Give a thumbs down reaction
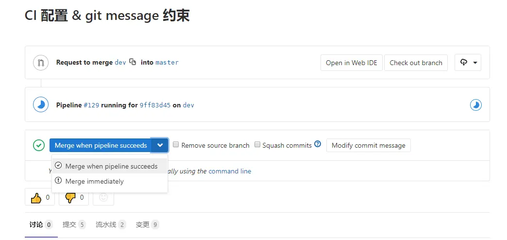 [74, 197]
